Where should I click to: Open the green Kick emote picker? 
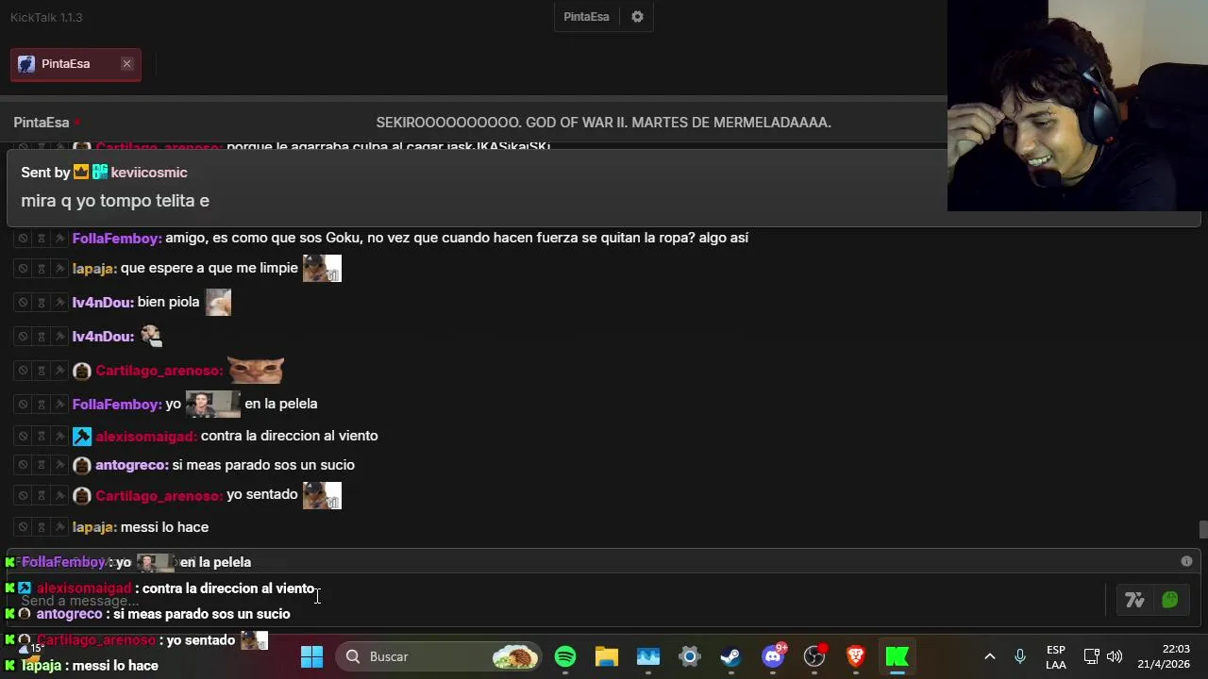point(1170,600)
